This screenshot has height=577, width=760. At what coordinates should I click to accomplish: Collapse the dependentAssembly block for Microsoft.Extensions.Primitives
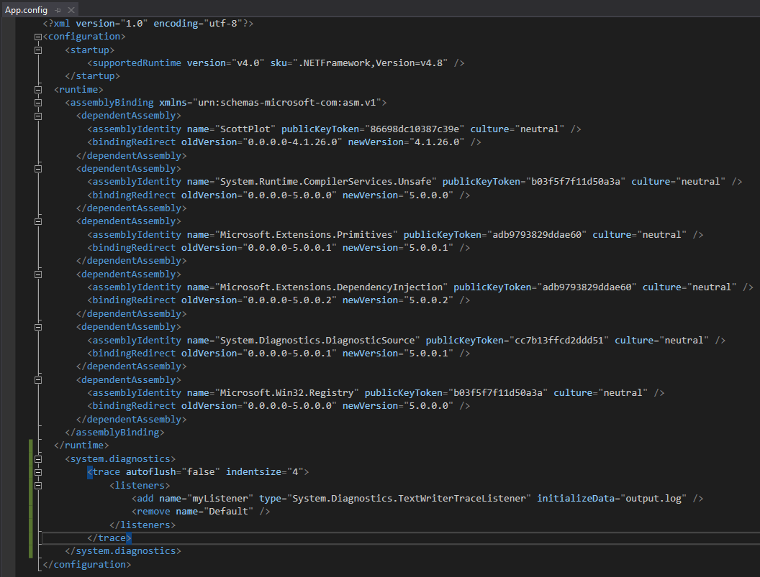tap(38, 222)
